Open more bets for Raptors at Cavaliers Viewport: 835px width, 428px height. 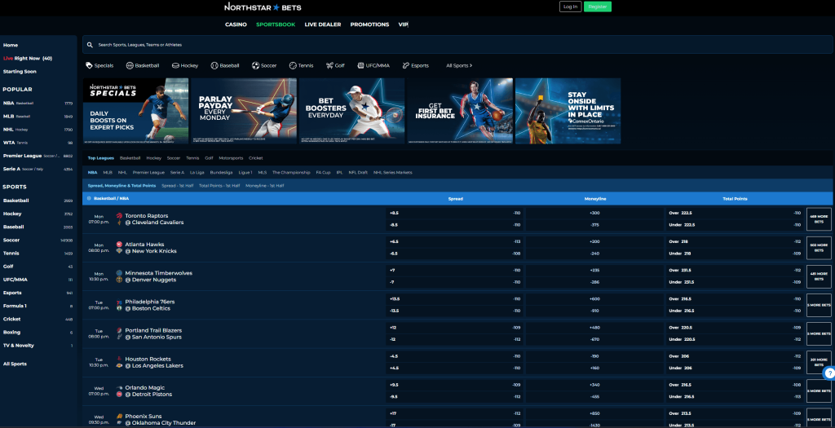point(819,218)
